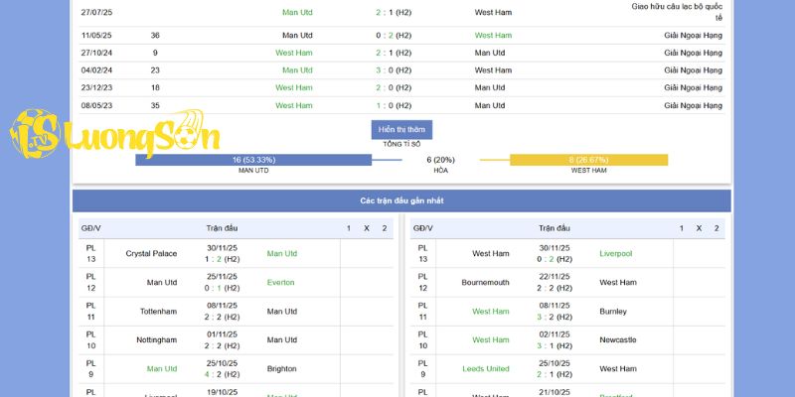
Task: Open the Everton team link
Action: (x=281, y=282)
